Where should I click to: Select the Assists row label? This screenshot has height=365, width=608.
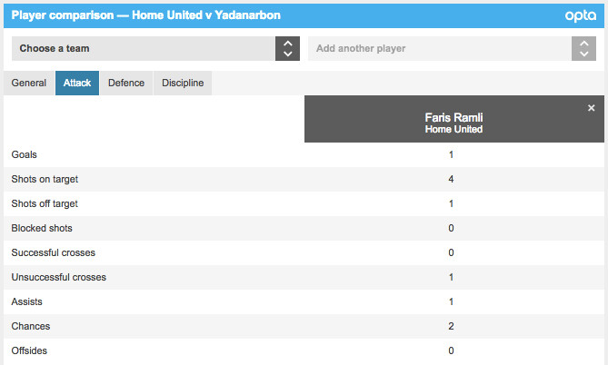pyautogui.click(x=26, y=301)
